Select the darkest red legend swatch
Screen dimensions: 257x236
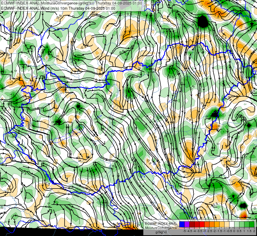192,224
